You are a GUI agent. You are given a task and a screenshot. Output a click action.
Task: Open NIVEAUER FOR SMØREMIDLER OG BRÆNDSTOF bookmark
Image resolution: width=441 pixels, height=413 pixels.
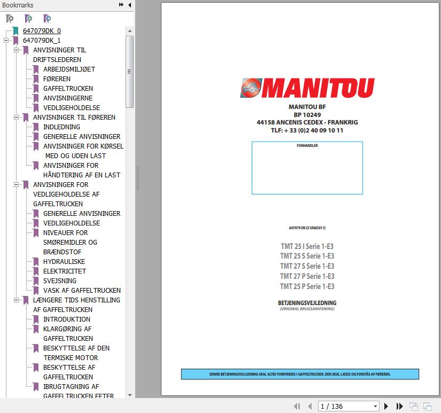tap(71, 243)
